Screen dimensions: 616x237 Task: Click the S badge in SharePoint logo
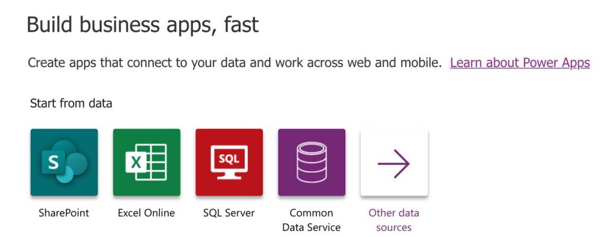point(54,163)
